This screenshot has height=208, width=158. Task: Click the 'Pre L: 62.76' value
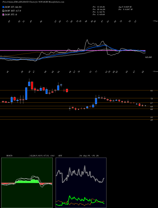coord(99,12)
